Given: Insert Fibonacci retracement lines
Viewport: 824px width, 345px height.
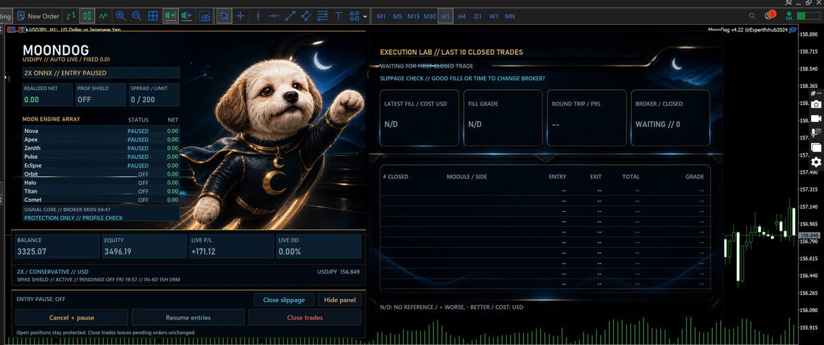Looking at the screenshot, I should [322, 15].
